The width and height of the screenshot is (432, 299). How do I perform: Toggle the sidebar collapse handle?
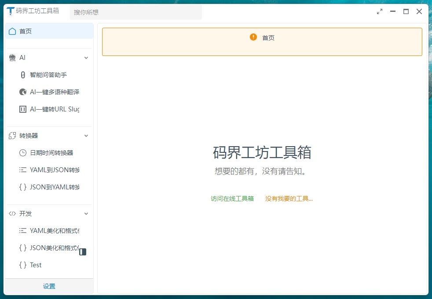tap(83, 252)
